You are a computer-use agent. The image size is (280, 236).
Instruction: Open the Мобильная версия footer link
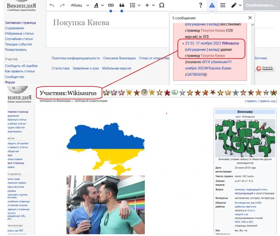tap(116, 68)
